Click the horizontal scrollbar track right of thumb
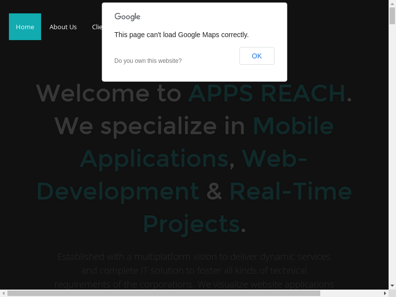Screen dimensions: 396x297 [x=350, y=293]
